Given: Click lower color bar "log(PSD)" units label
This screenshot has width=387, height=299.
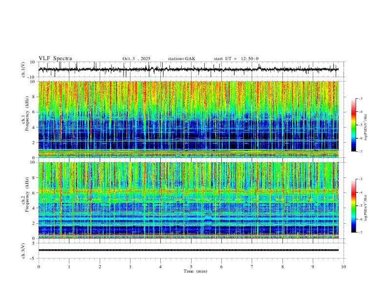Looking at the screenshot, I should pos(366,208).
